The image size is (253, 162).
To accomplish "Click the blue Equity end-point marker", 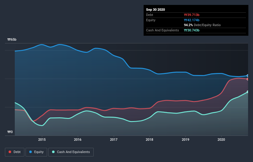I will coord(248,75).
